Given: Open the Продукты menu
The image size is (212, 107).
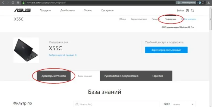Looking at the screenshot, I should click(x=46, y=10).
